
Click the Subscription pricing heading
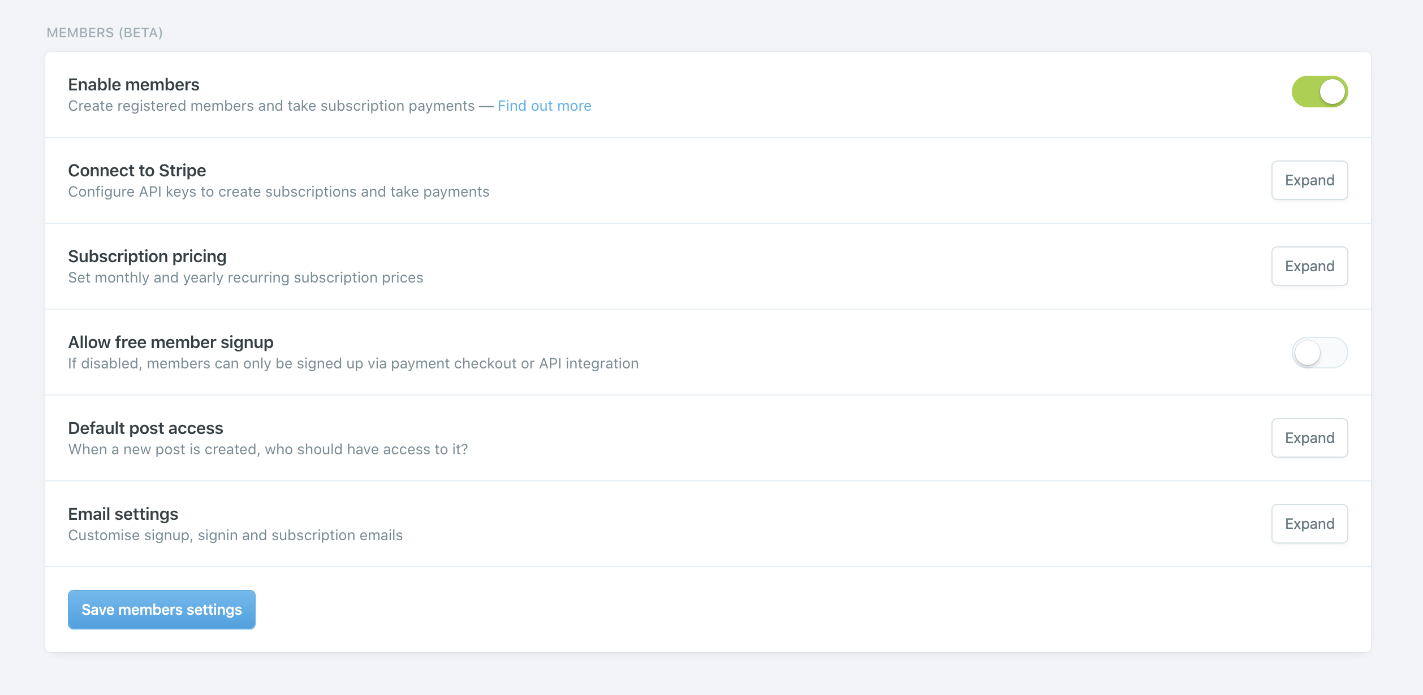coord(146,256)
